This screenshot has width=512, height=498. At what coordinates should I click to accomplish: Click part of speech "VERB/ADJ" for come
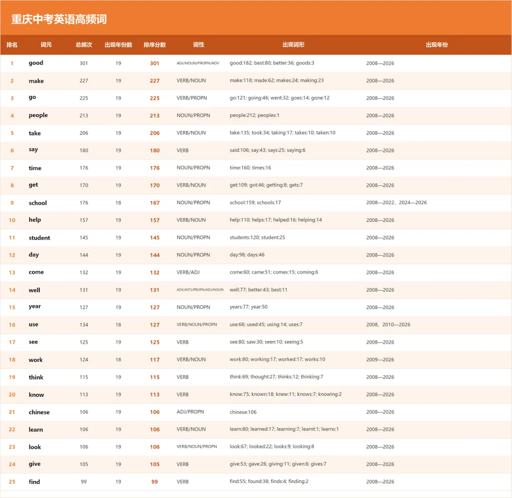tap(188, 272)
